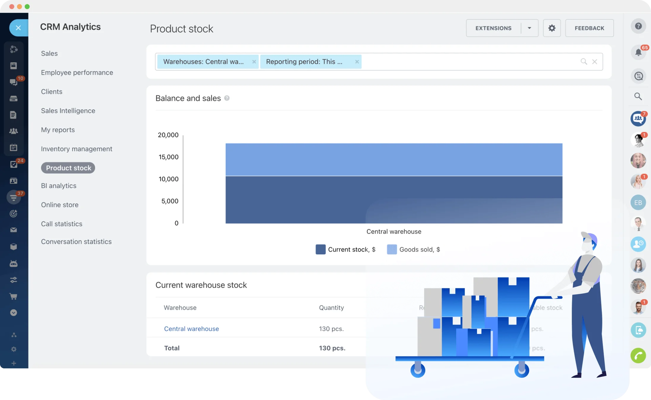
Task: Open the mail envelope icon in left sidebar
Action: pyautogui.click(x=14, y=230)
